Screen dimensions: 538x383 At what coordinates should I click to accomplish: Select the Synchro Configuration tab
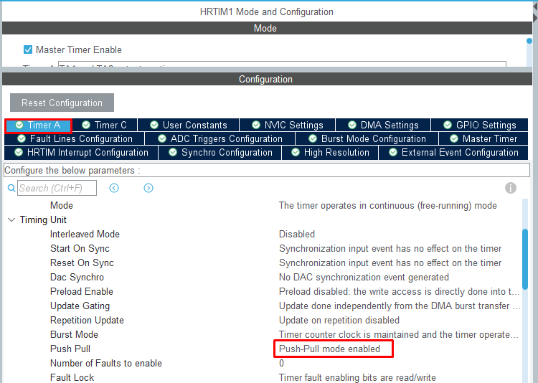tap(220, 152)
